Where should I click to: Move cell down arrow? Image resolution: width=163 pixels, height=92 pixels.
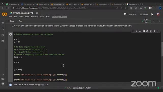tap(137, 31)
